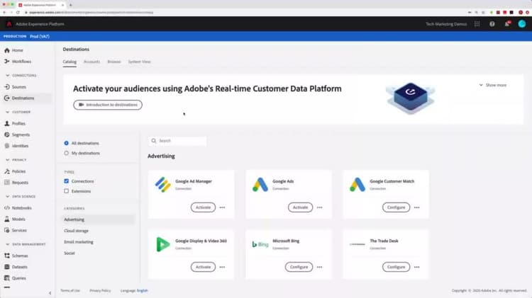Check the Extensions type checkbox
Viewport: 532px width, 298px height.
[66, 191]
